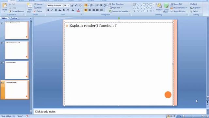Screen dimensions: 209x118
Task: Start the Slide Show view icon
Action: coord(174,116)
